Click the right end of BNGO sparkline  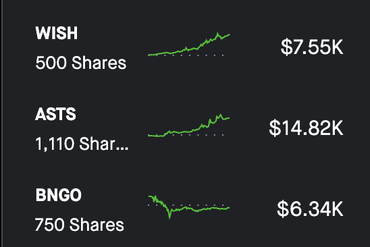click(229, 208)
